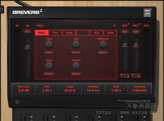Select the Predelay 10.0 ms quick control
The image size is (164, 121).
tap(93, 89)
